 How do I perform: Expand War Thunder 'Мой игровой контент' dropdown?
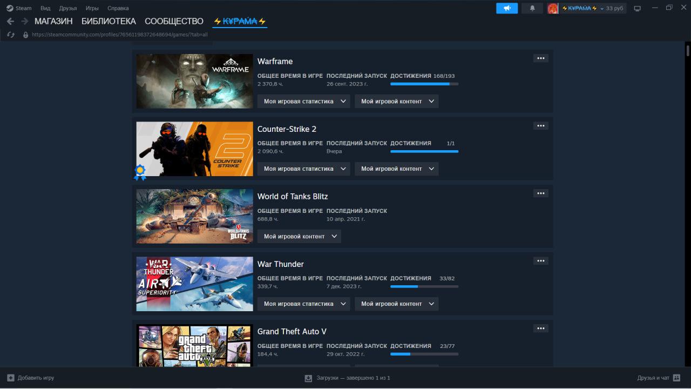click(396, 304)
